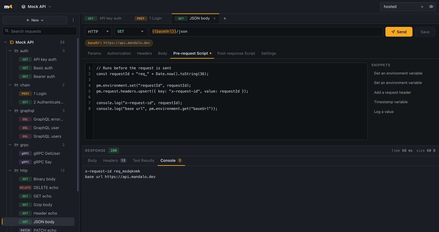
Task: Insert 'Timestamp variable' snippet
Action: (391, 102)
